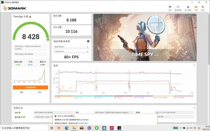Open the blue L app on taskbar
Image resolution: width=210 pixels, height=131 pixels.
point(89,128)
